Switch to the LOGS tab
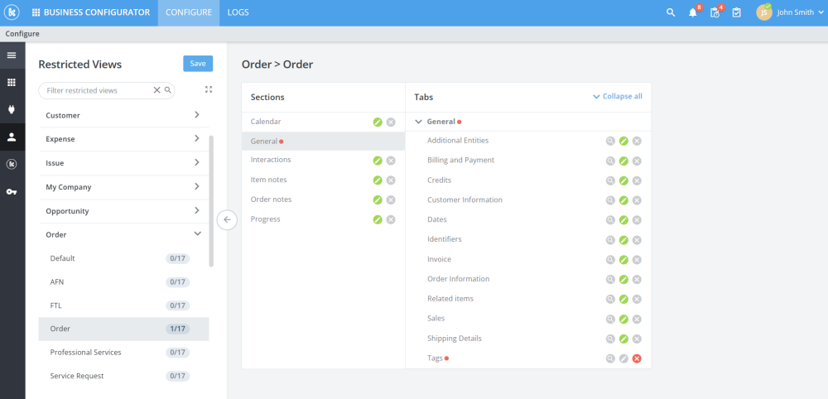This screenshot has width=828, height=399. click(238, 12)
